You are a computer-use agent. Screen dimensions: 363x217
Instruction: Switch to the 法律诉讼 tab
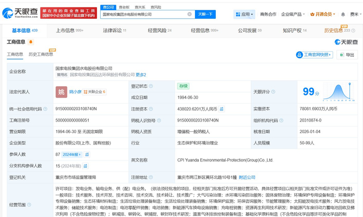[x=111, y=31]
